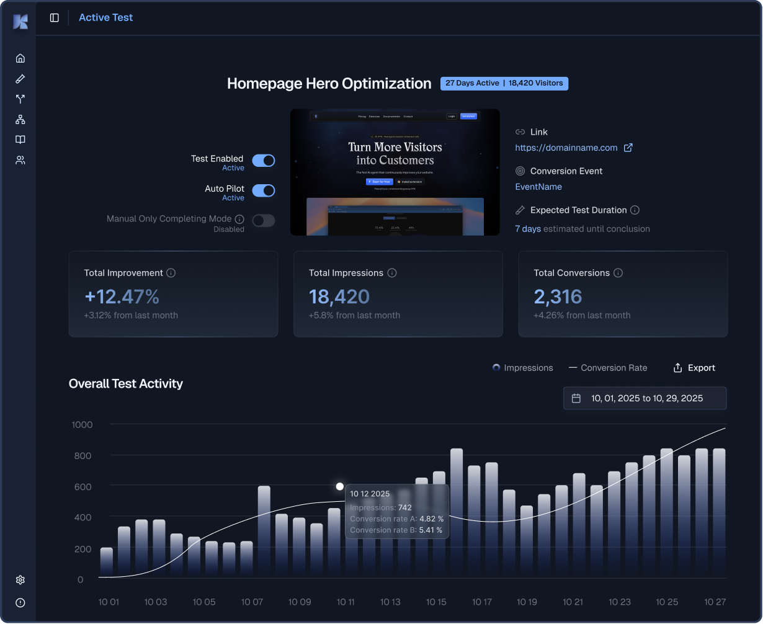
Task: Open the date range picker
Action: pyautogui.click(x=645, y=398)
